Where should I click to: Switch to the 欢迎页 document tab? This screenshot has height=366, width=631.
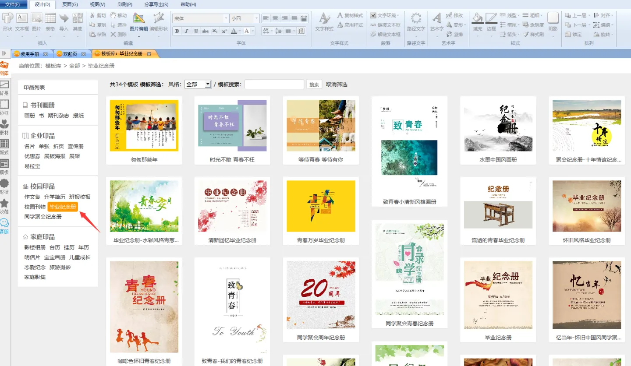pyautogui.click(x=70, y=54)
